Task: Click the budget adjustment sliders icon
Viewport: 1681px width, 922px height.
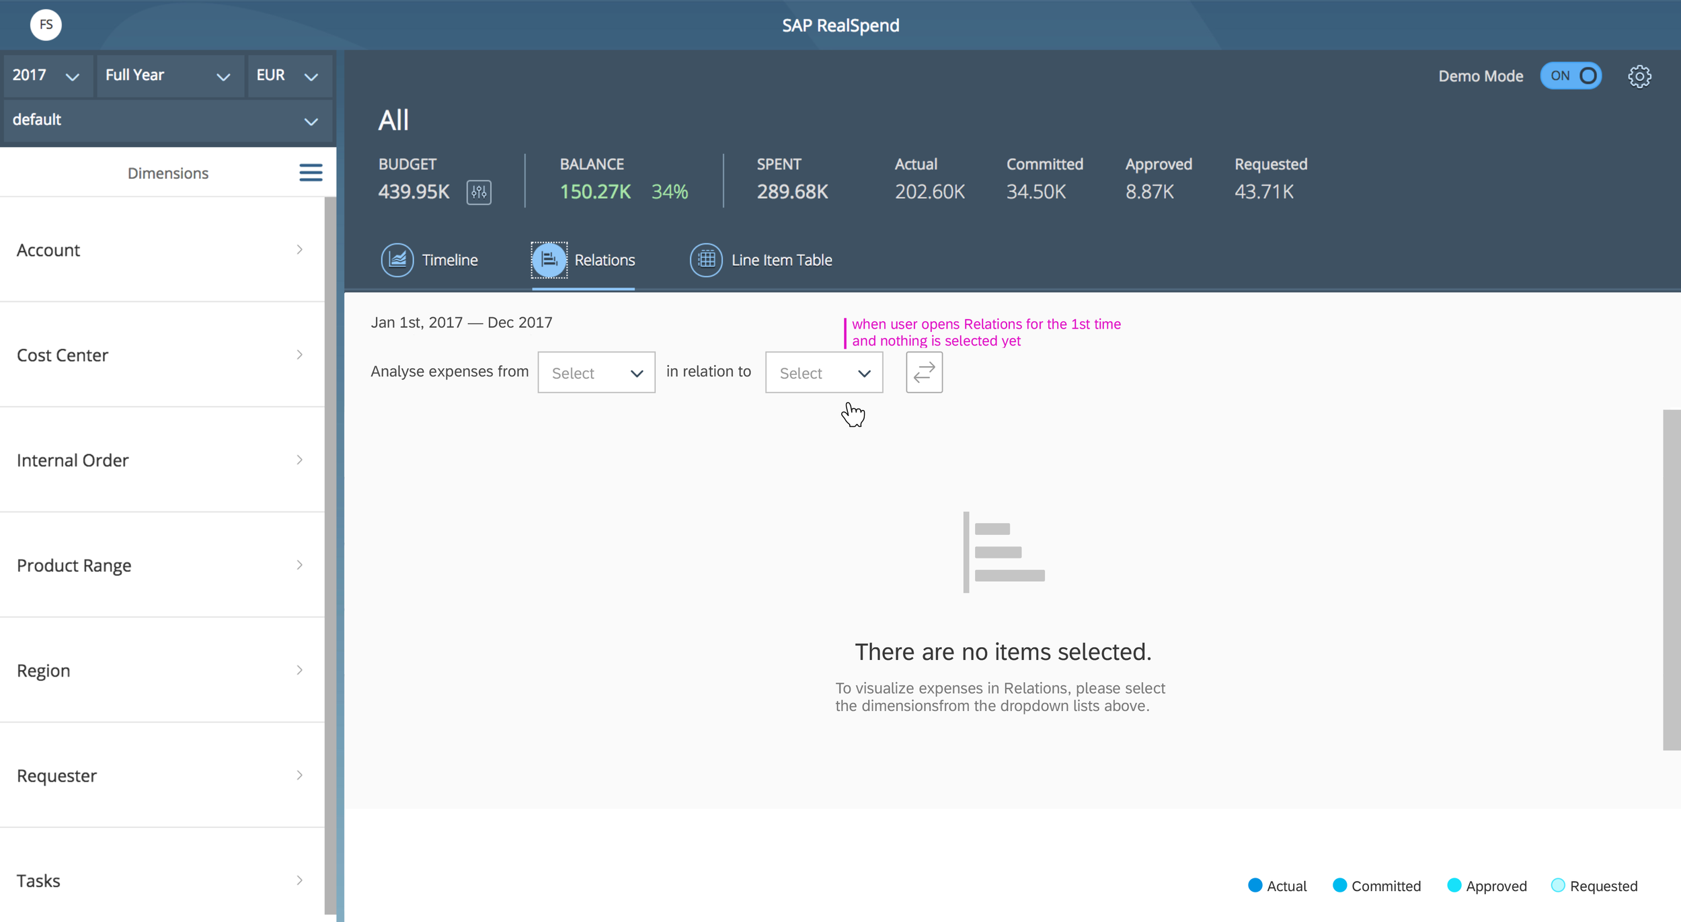Action: [479, 192]
